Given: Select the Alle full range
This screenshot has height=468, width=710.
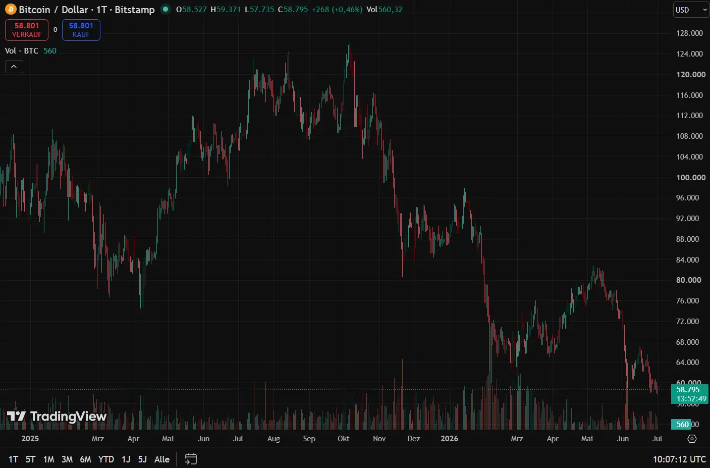Looking at the screenshot, I should point(162,459).
